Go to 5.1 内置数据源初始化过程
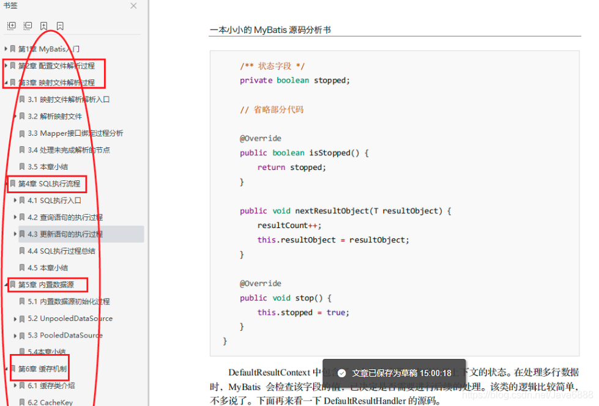 [69, 301]
